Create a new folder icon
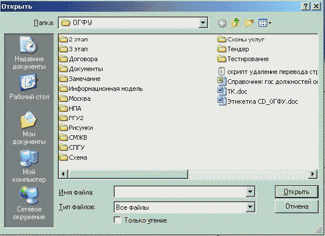325x236 pixels. (x=249, y=23)
